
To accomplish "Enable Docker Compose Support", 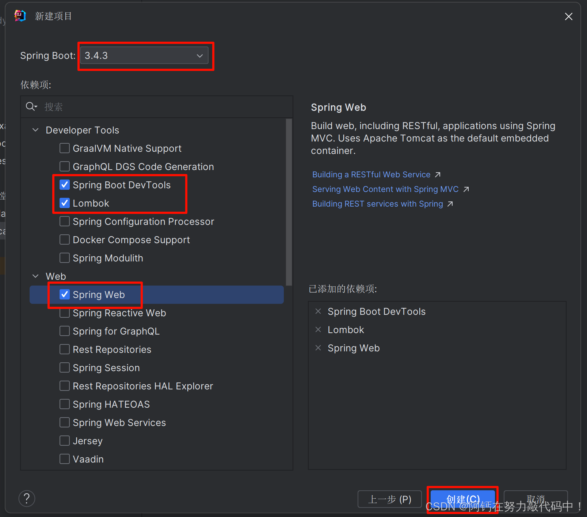I will tap(64, 239).
